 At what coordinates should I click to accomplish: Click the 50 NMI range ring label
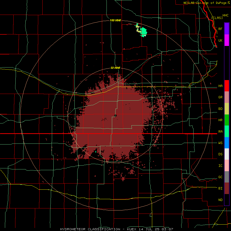point(115,68)
